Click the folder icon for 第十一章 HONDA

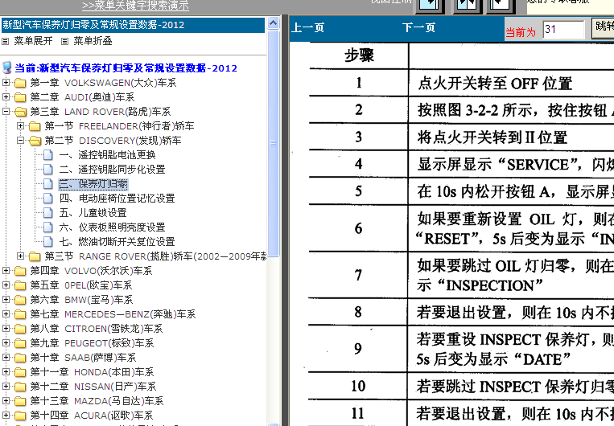tap(20, 372)
